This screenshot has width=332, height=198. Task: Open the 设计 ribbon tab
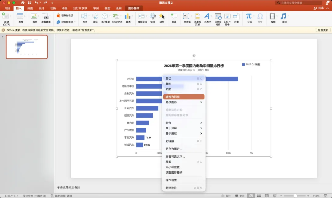click(41, 8)
